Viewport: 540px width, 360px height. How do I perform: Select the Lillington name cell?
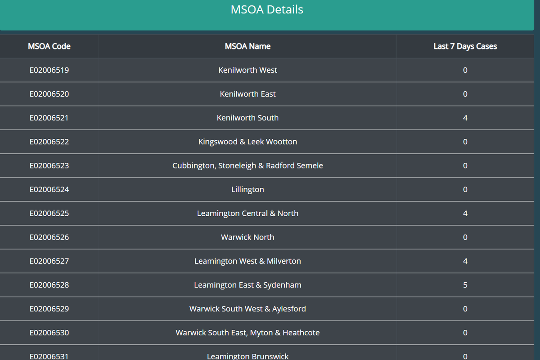pyautogui.click(x=247, y=189)
